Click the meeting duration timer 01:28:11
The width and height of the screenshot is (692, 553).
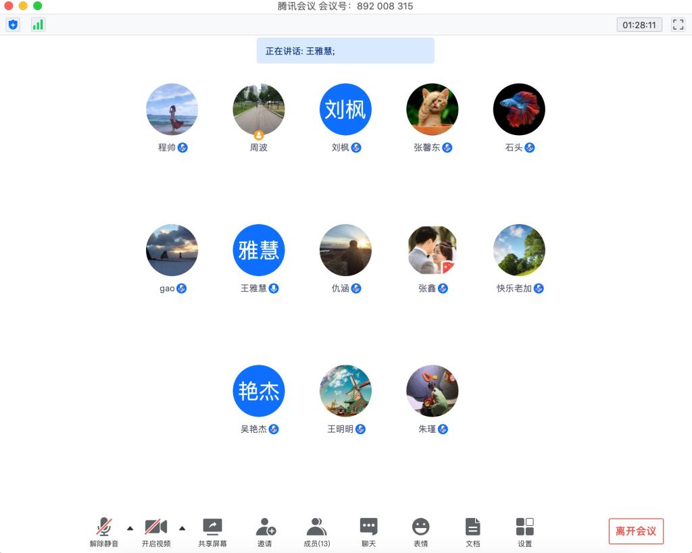(x=639, y=25)
